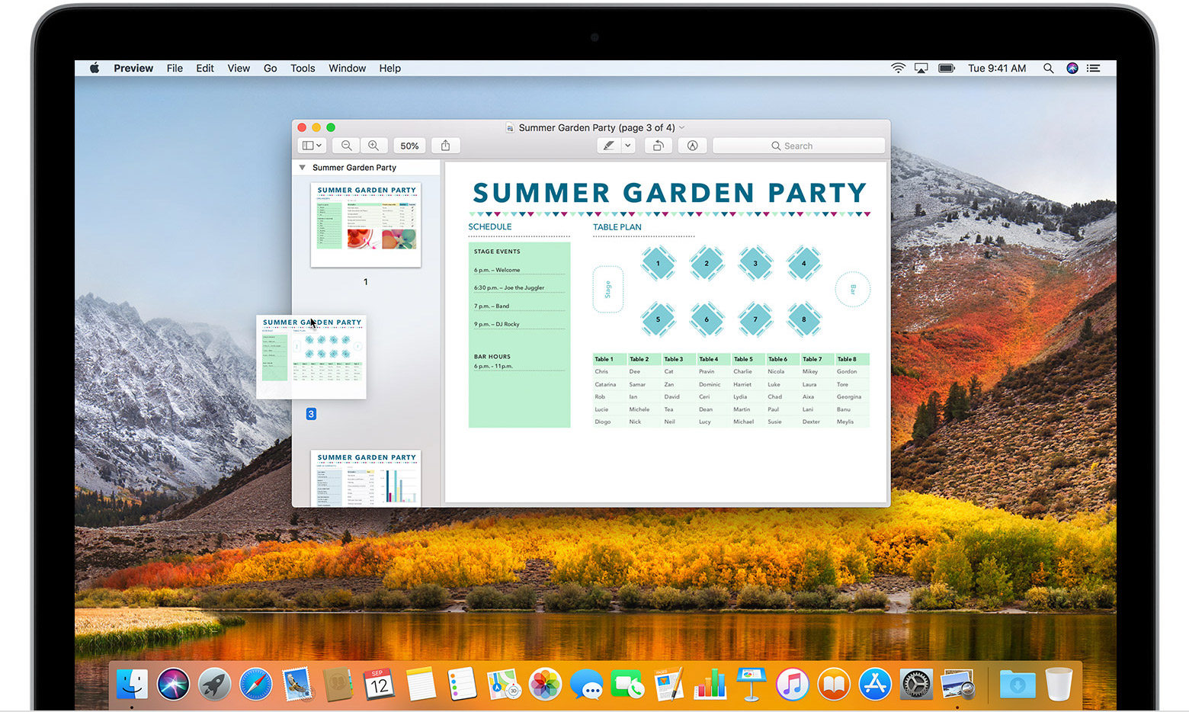The width and height of the screenshot is (1189, 712).
Task: Open the View menu
Action: [239, 68]
